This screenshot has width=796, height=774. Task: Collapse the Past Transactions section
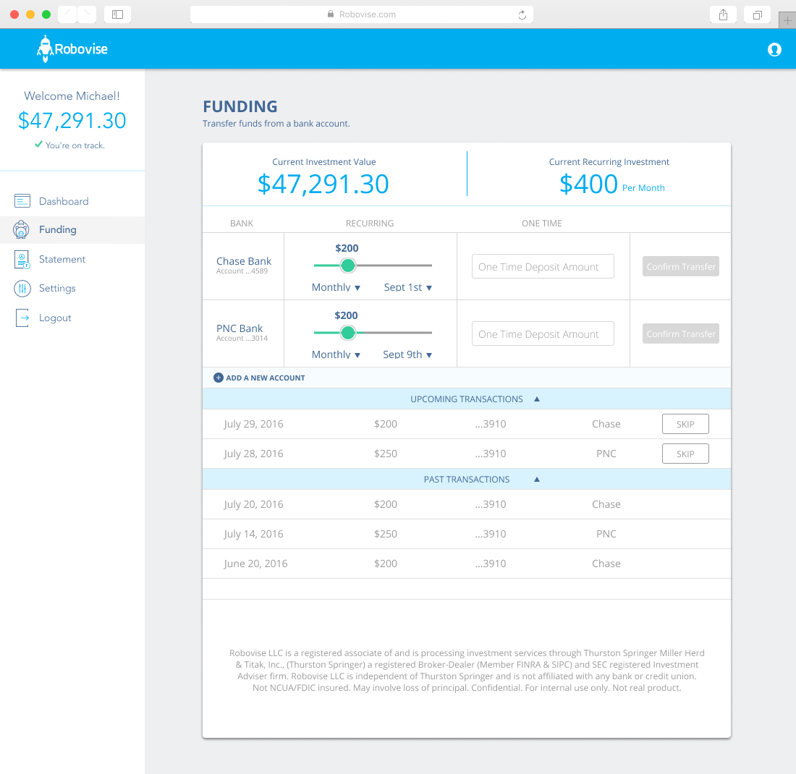click(x=537, y=479)
